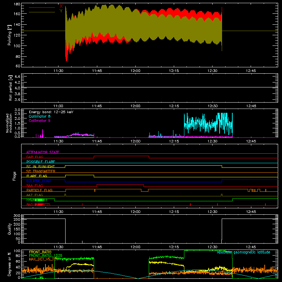Click the POSSIBLE_FLARE flag label
282x282 pixels.
(41, 162)
